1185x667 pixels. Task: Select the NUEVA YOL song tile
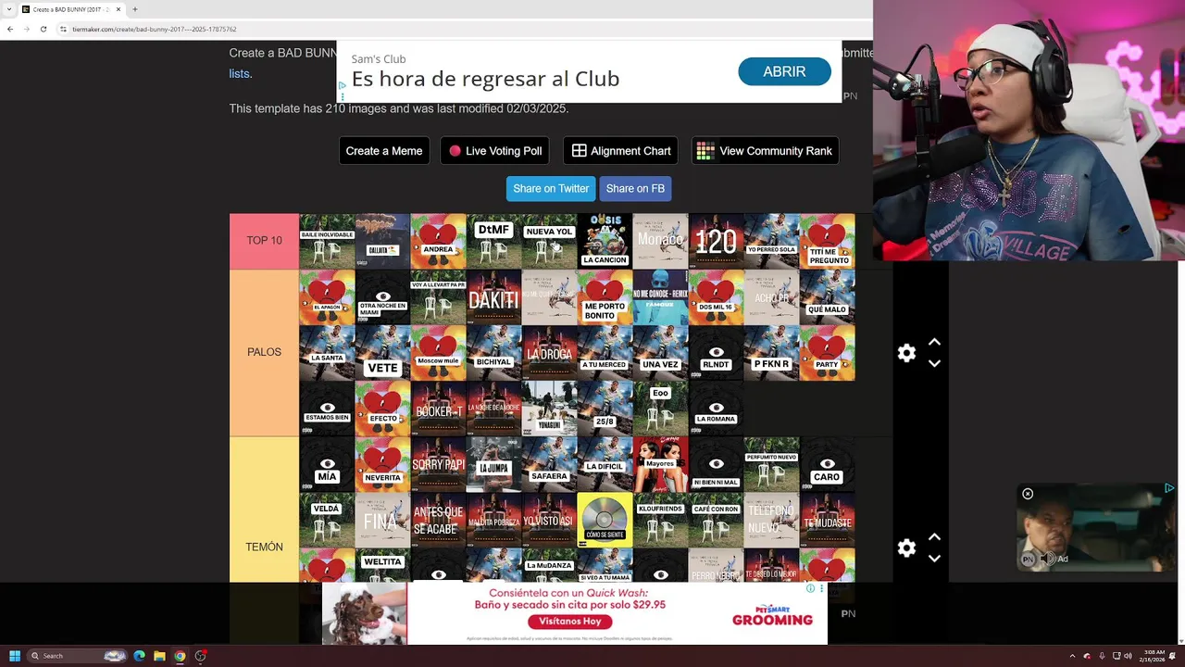(549, 241)
